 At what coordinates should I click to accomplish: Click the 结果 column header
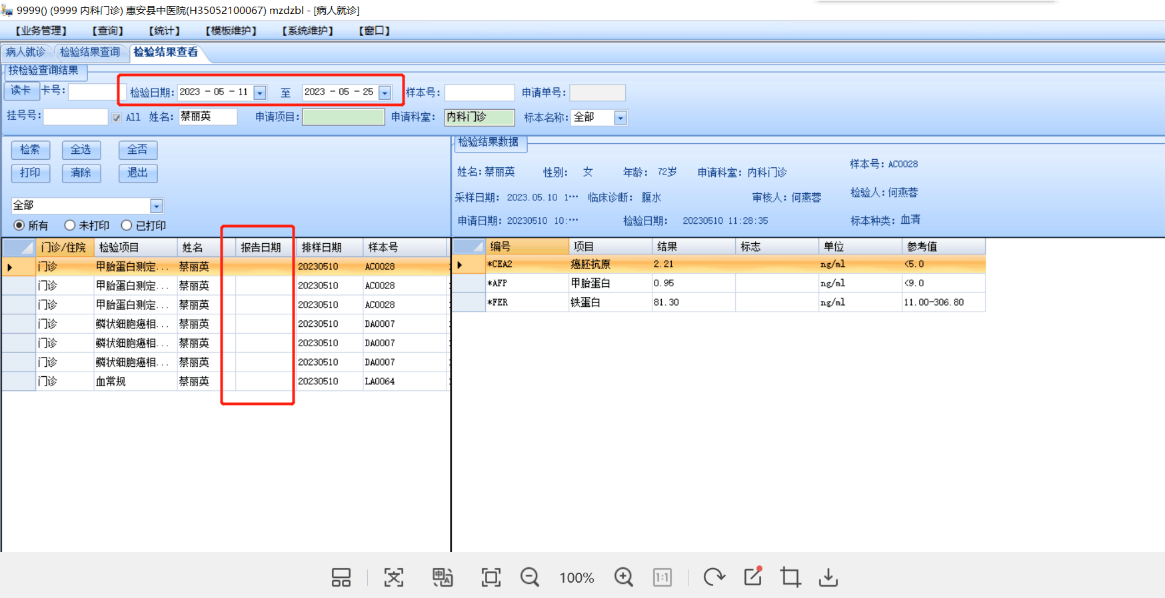(x=693, y=246)
